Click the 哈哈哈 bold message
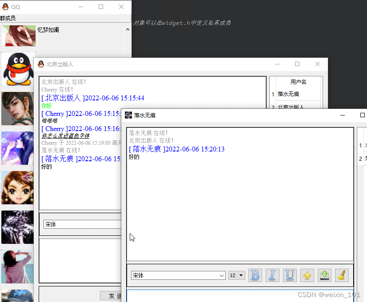367x302 pixels. click(x=49, y=121)
